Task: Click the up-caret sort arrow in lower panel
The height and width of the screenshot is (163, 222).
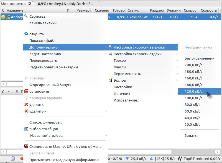Action: tap(9, 92)
